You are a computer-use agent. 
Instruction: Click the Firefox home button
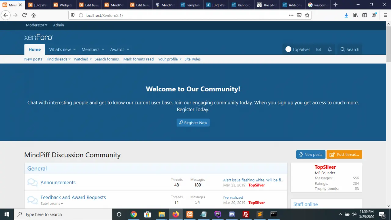click(x=34, y=15)
